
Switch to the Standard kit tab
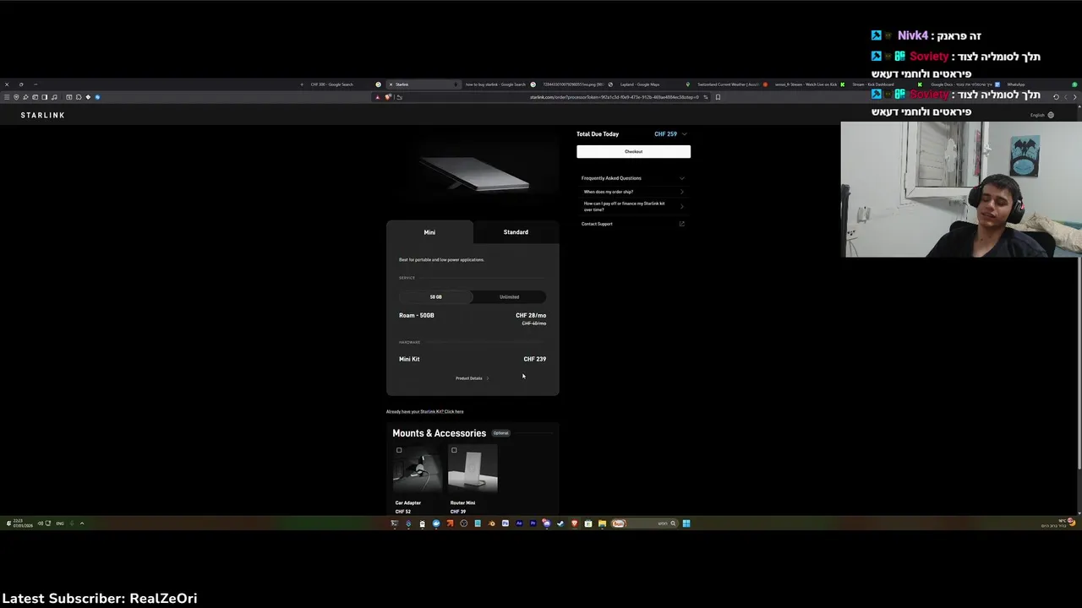coord(516,232)
